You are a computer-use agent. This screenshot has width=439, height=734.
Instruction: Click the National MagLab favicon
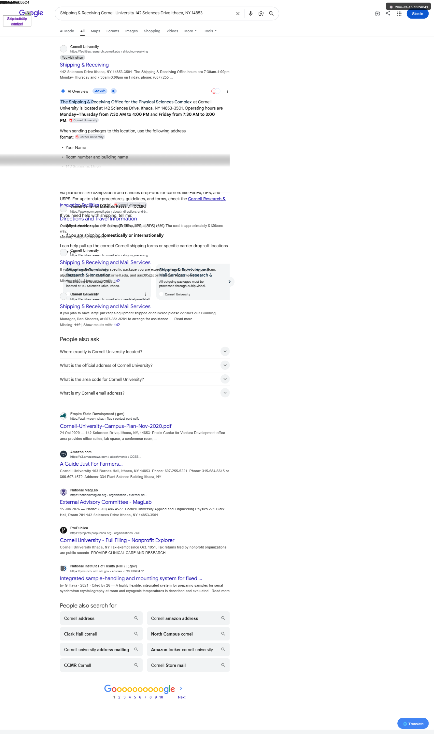[64, 492]
